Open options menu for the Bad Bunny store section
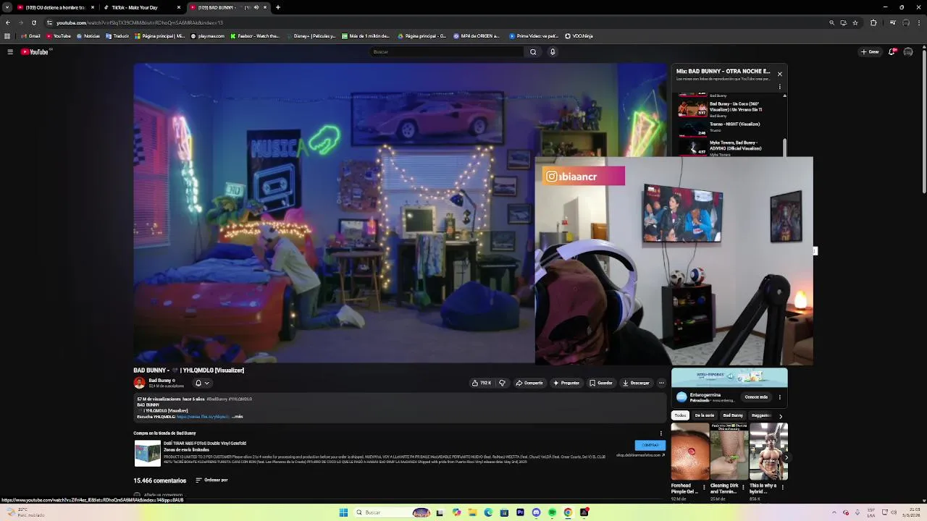 click(x=660, y=433)
